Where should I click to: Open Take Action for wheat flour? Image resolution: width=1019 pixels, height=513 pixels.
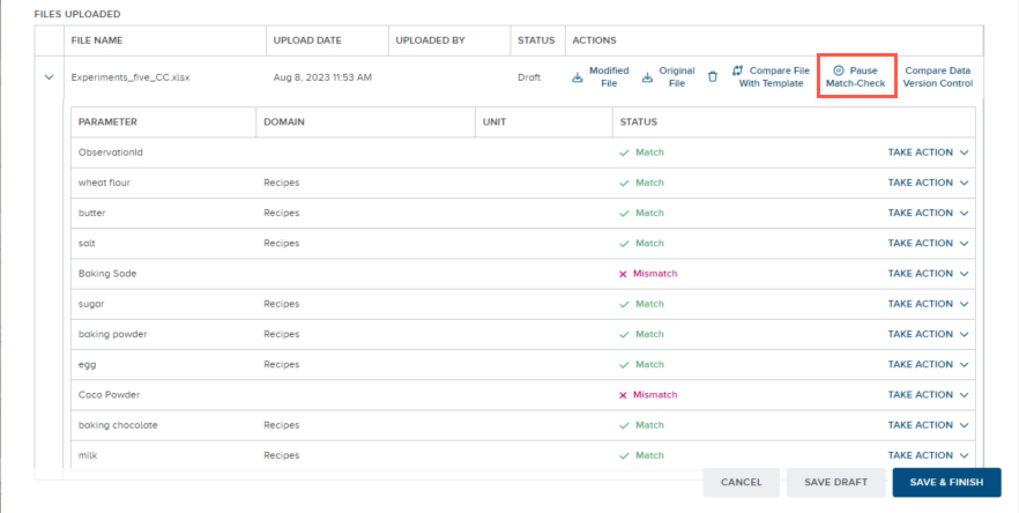[928, 183]
